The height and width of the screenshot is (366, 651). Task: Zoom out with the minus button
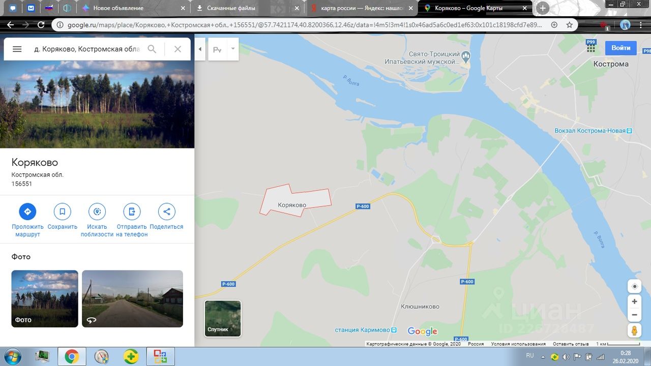tap(634, 315)
